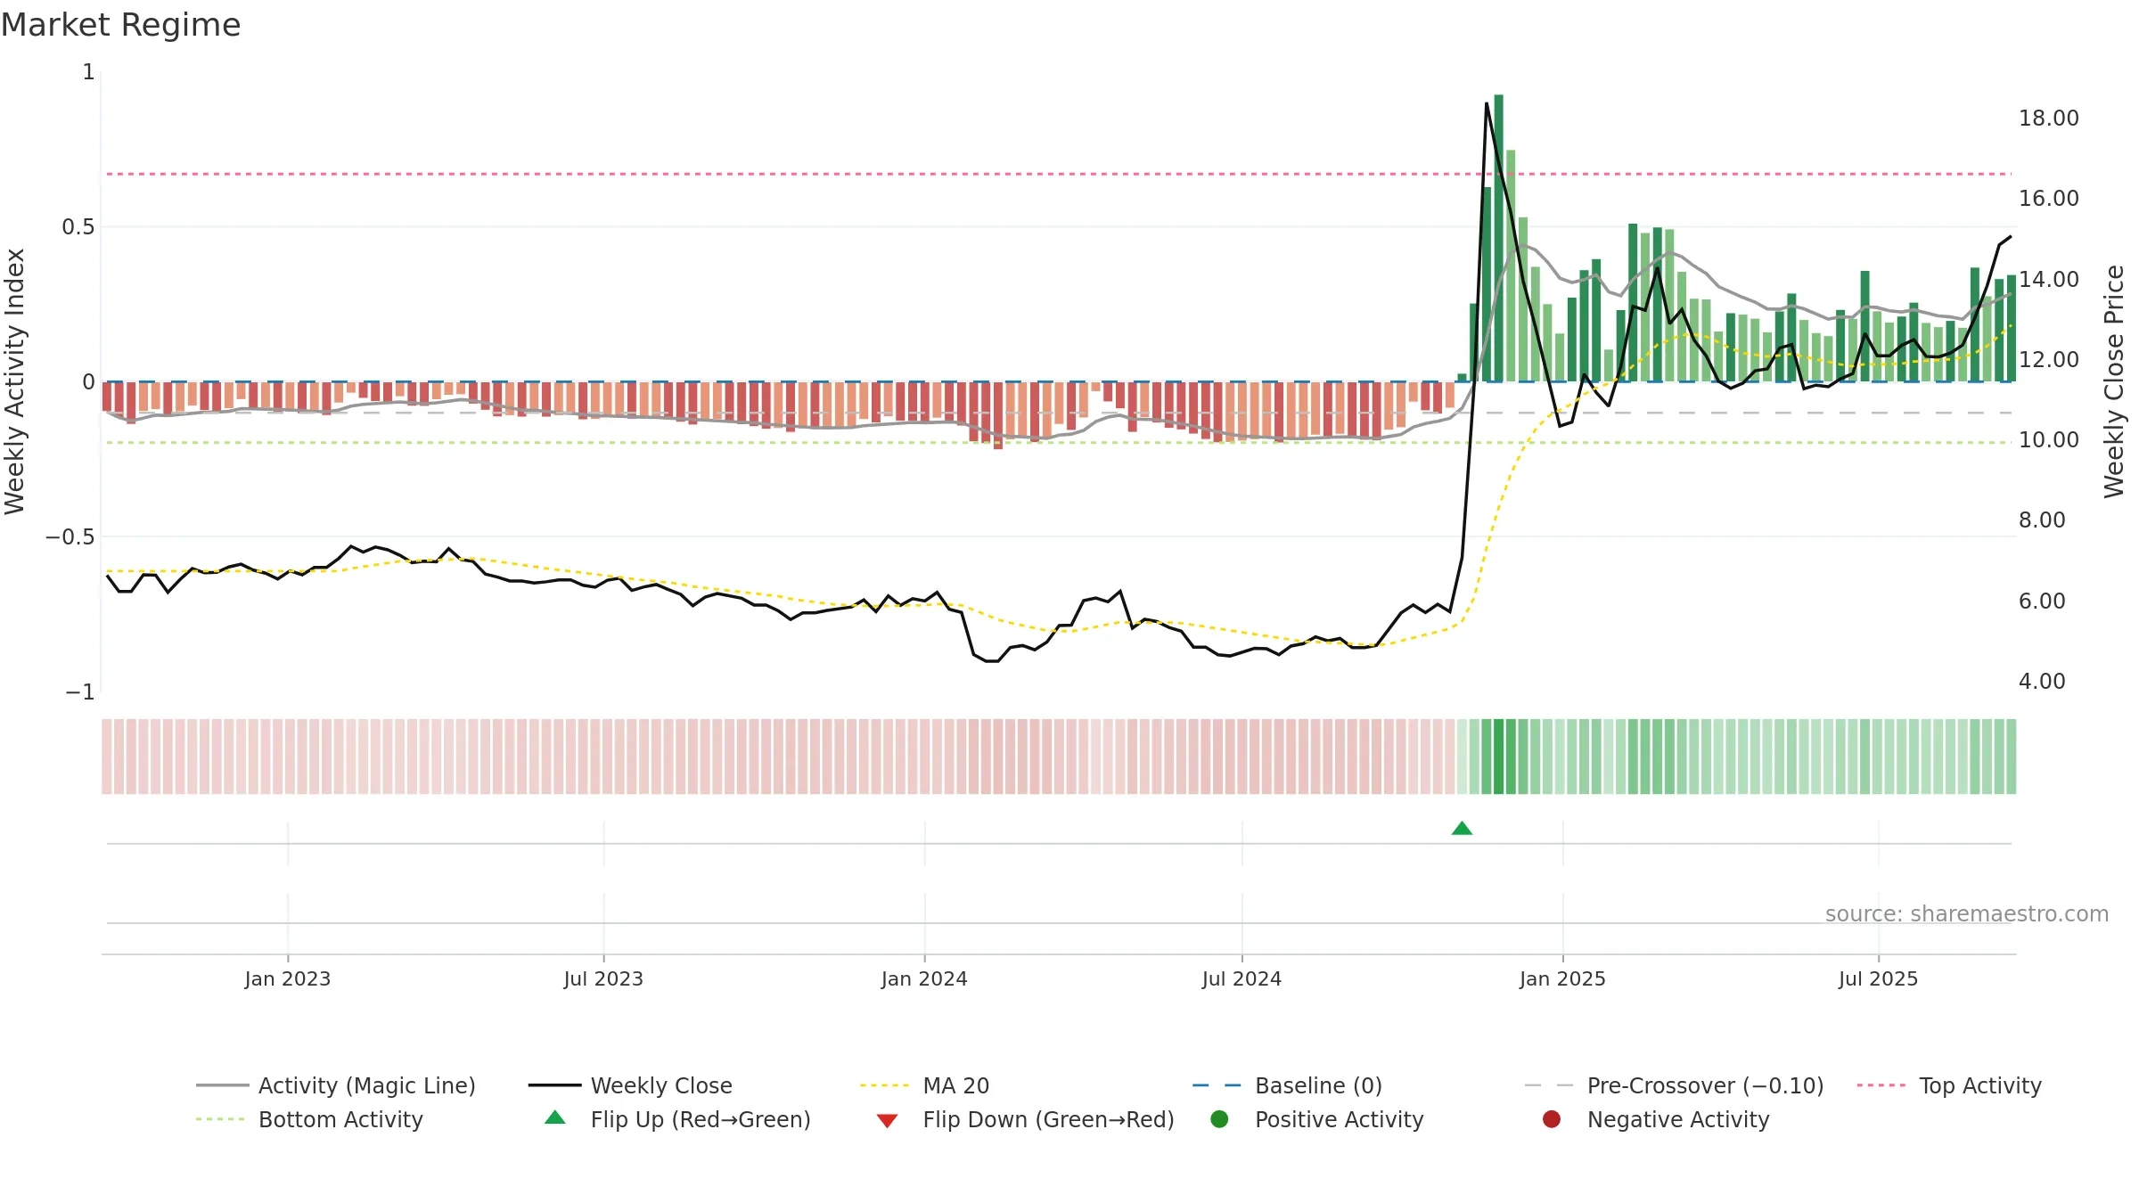Toggle the Top Activity legend entry

(1949, 1085)
